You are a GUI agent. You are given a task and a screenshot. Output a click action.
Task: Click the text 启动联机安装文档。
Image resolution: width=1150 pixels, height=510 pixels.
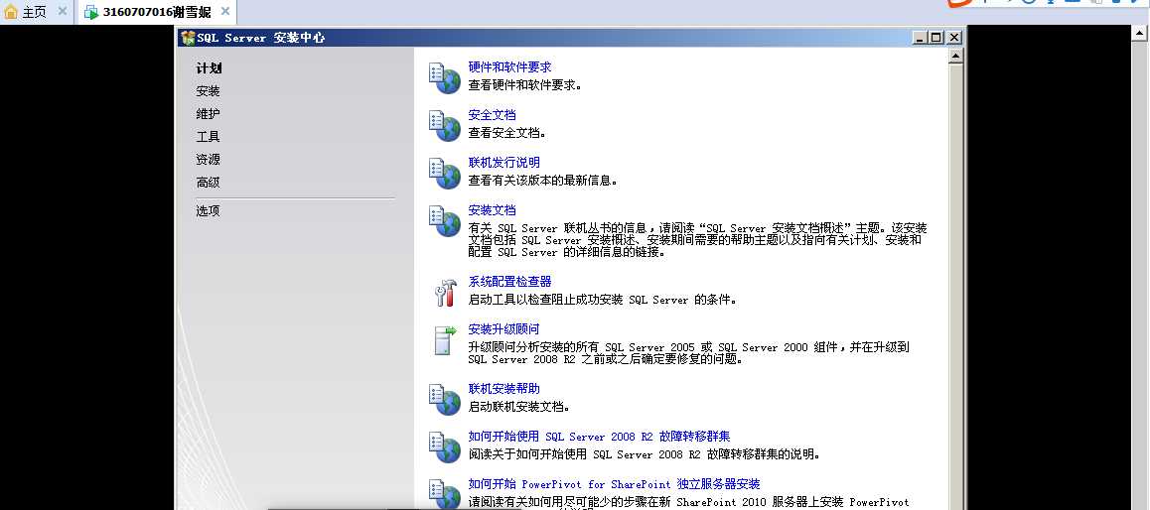[519, 407]
